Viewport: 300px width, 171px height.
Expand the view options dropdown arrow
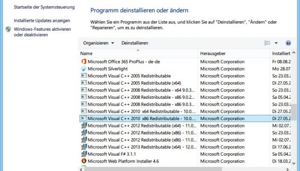point(276,43)
